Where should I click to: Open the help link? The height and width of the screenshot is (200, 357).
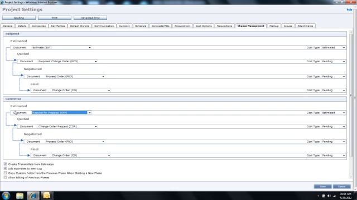[x=349, y=9]
